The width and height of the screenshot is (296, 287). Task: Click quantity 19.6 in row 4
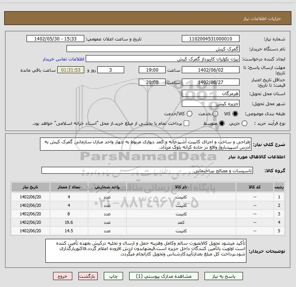pyautogui.click(x=69, y=222)
